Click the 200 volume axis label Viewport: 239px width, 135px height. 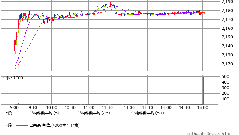coord(226,94)
